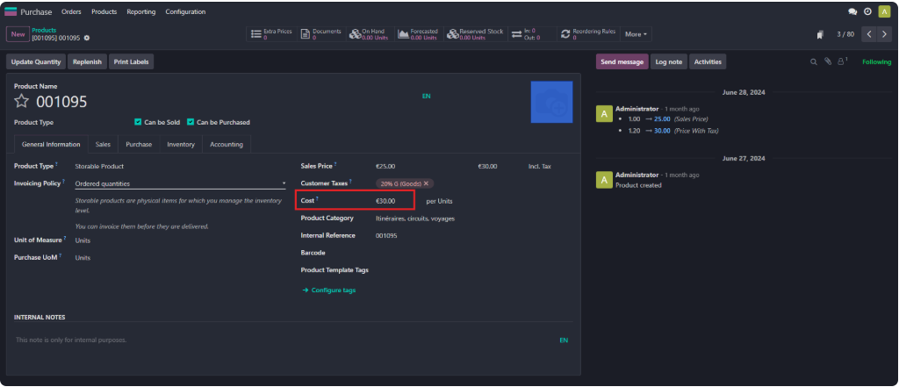Image resolution: width=899 pixels, height=387 pixels.
Task: Search chatter messages with magnifier icon
Action: pos(814,61)
